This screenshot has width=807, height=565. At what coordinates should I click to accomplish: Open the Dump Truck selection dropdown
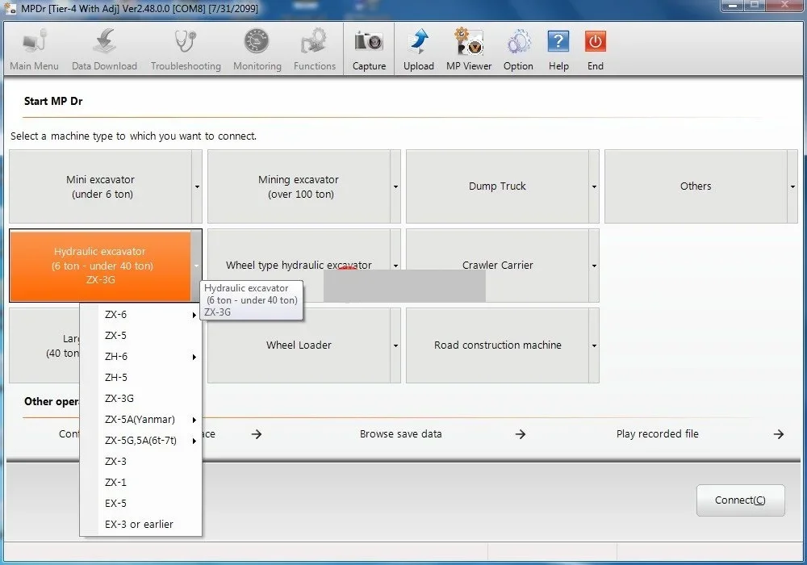tap(593, 186)
